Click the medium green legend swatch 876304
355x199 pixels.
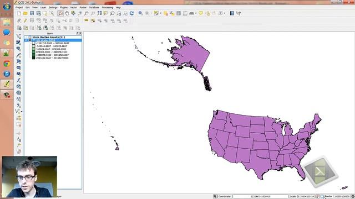click(33, 52)
